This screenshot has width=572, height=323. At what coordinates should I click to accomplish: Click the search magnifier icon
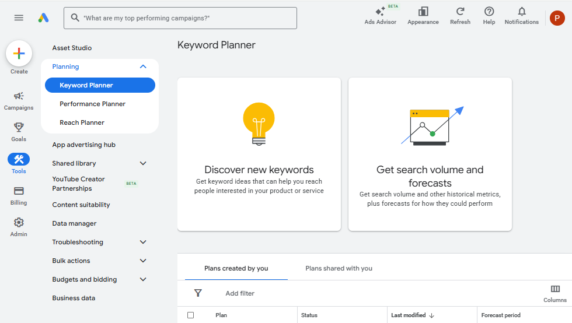pyautogui.click(x=75, y=17)
